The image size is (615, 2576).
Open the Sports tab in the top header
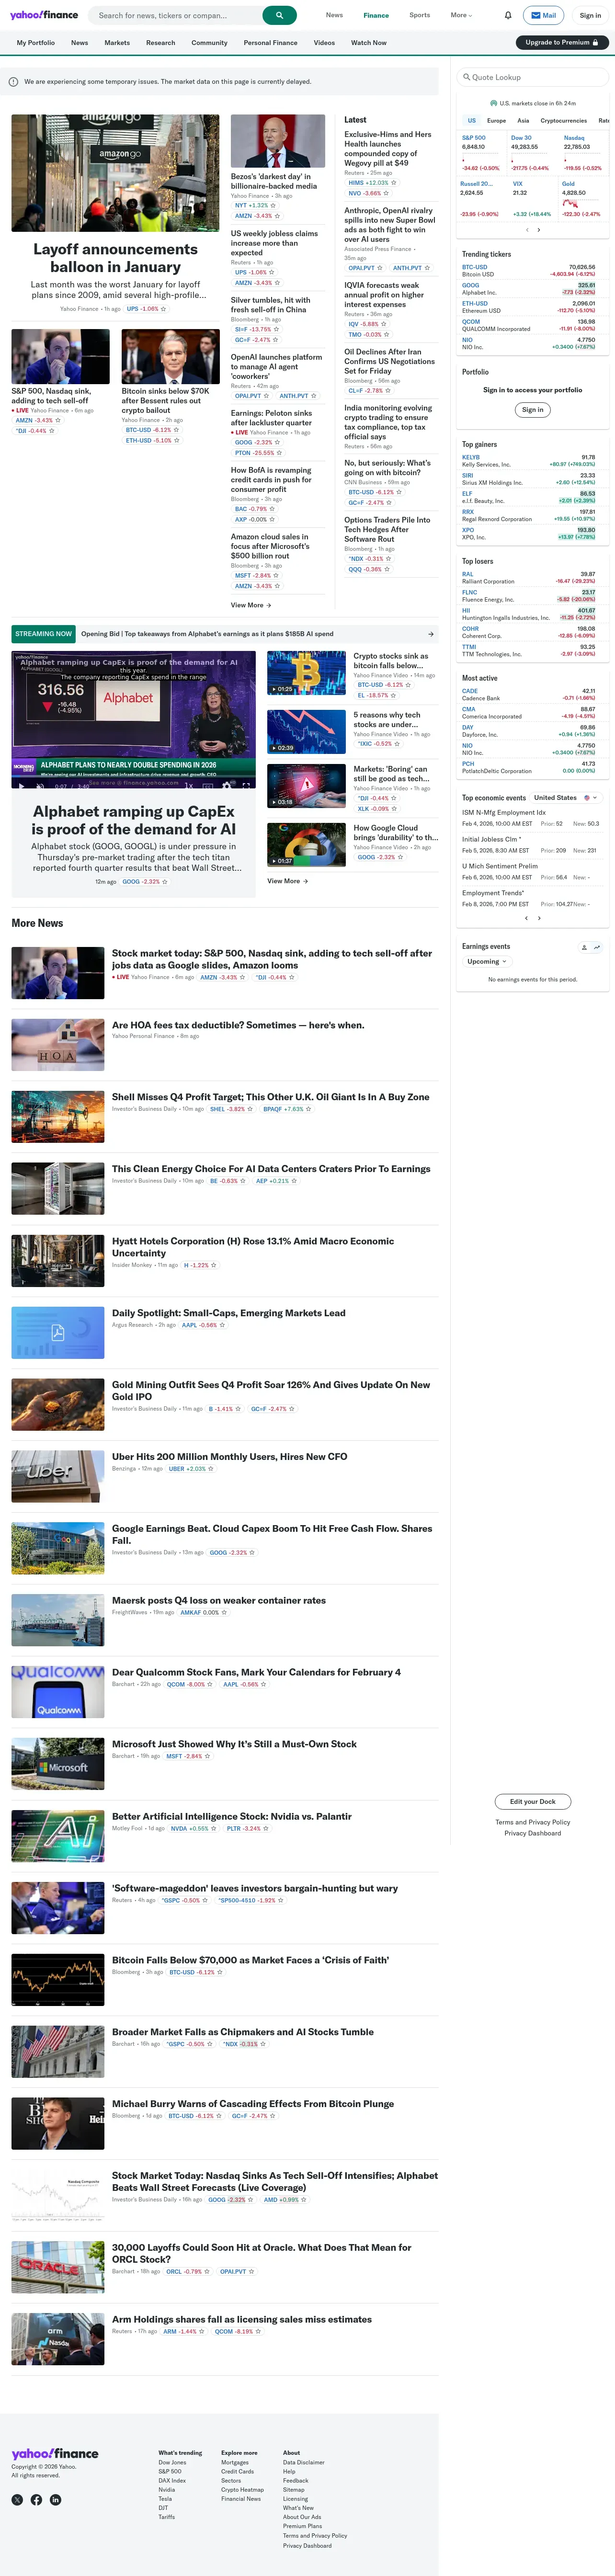point(419,15)
